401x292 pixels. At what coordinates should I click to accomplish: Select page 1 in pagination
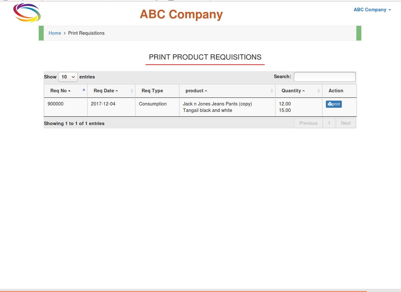329,123
